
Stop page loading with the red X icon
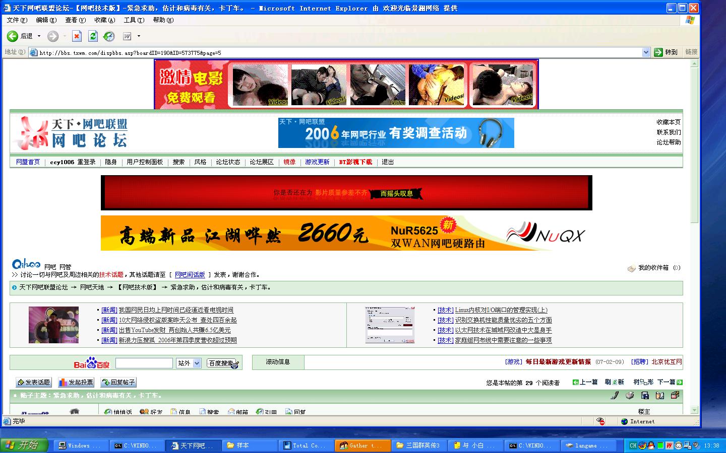[77, 36]
